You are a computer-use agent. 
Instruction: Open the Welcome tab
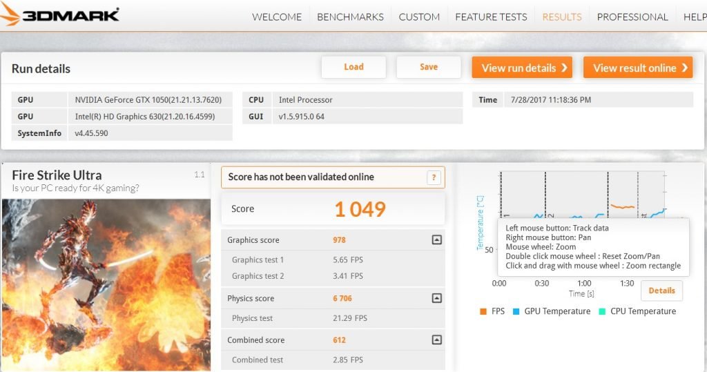[x=277, y=17]
